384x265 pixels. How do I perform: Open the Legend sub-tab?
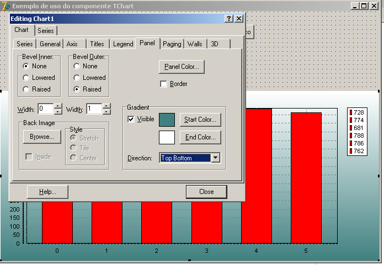click(x=123, y=44)
